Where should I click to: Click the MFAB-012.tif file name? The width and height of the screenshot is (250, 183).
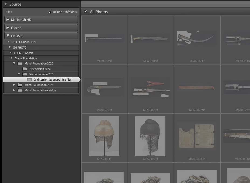pos(197,61)
